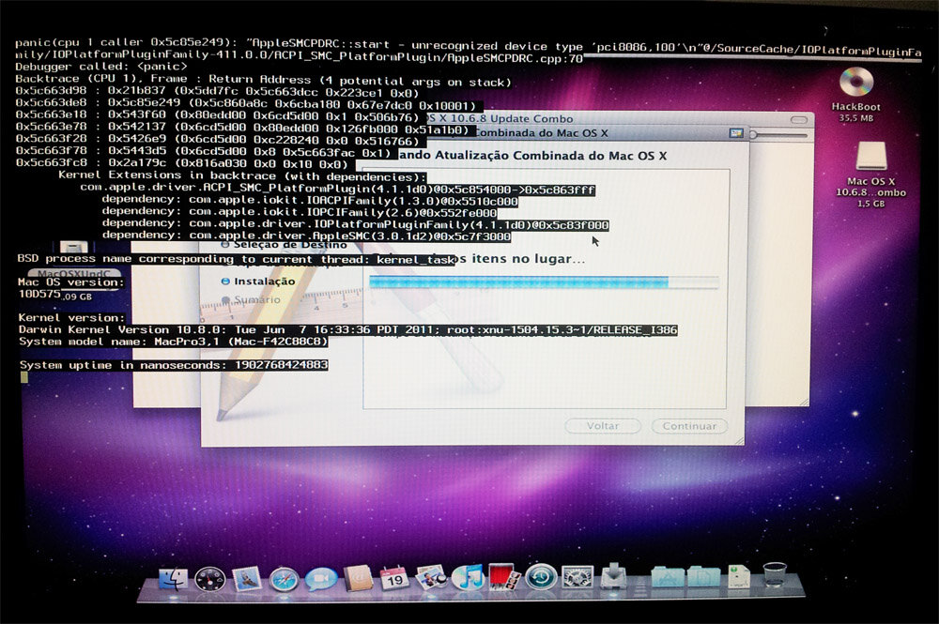Select the HackBoot disc on desktop
939x624 pixels.
click(x=855, y=84)
